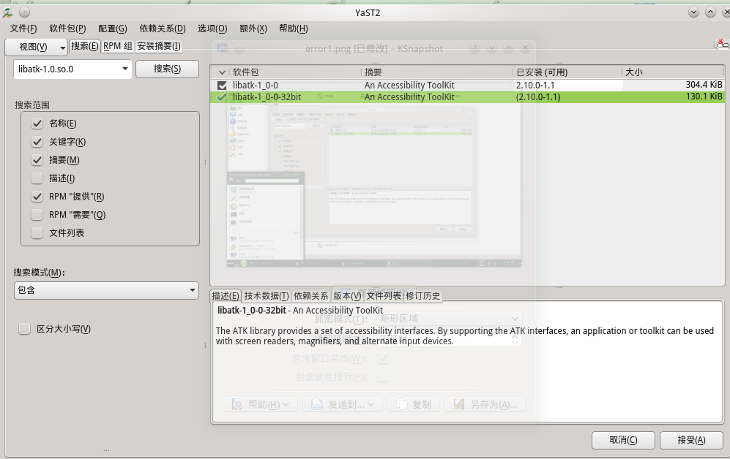Screen dimensions: 730x459
Task: Open the 搜索模式 combo box showing 包含
Action: [107, 290]
